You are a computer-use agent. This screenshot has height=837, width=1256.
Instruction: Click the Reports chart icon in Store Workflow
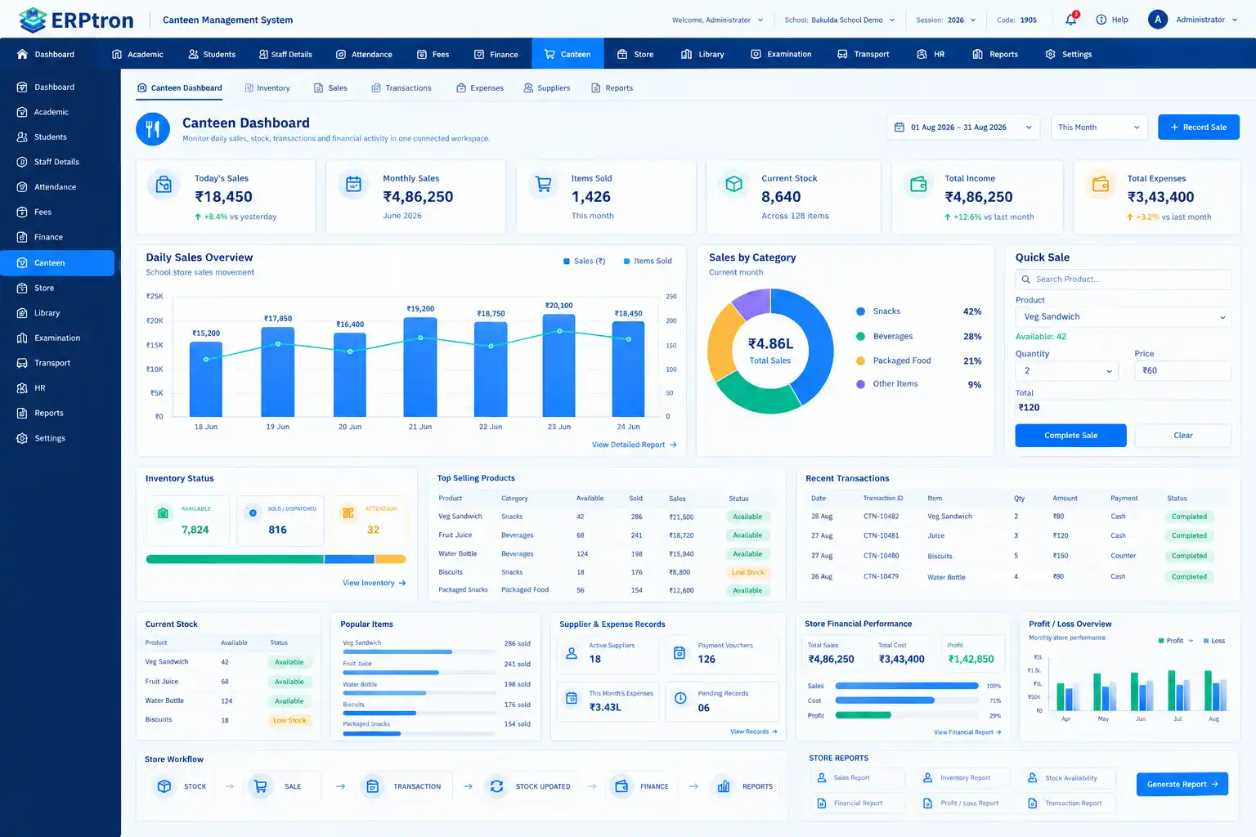click(x=724, y=786)
